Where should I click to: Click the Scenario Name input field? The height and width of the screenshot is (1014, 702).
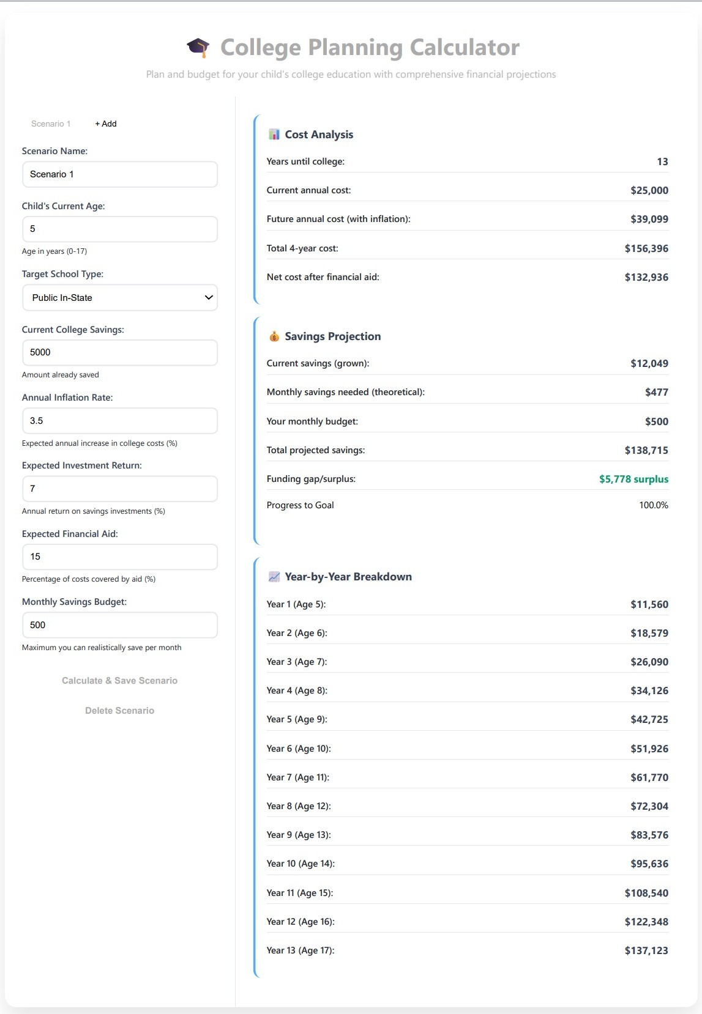[120, 174]
